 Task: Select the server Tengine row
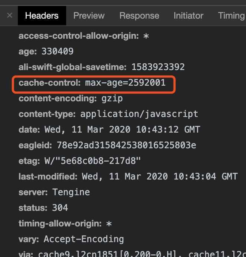[54, 192]
